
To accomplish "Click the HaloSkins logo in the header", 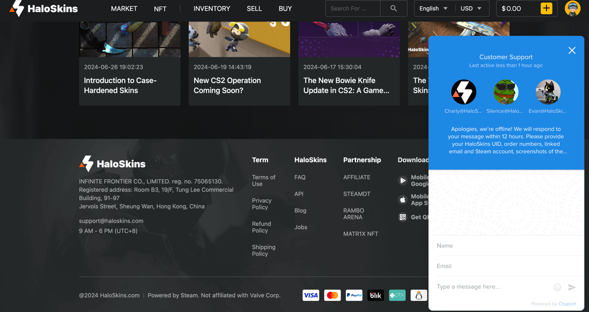I will click(43, 8).
